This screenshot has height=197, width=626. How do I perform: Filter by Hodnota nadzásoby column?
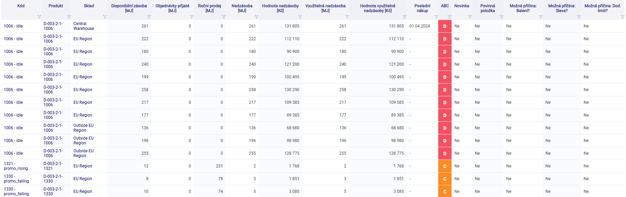[x=300, y=17]
